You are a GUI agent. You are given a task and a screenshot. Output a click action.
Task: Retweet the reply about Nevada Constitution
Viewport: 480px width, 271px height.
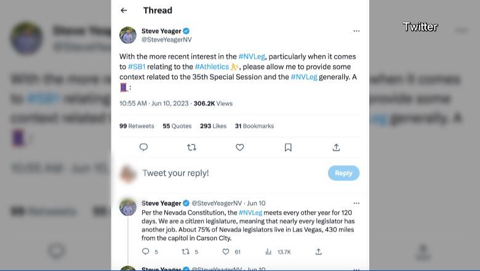pyautogui.click(x=185, y=251)
